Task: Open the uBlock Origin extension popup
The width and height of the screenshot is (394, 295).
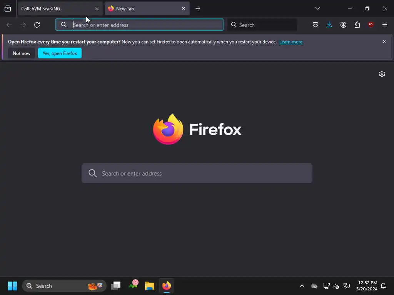Action: coord(371,25)
